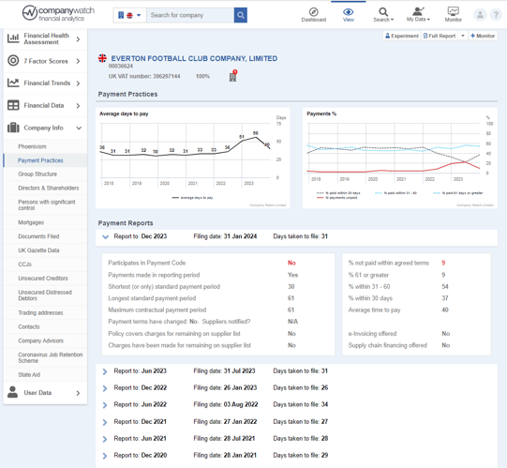Click the Everton Football Club company title
Screen dimensions: 507x468
(x=194, y=58)
